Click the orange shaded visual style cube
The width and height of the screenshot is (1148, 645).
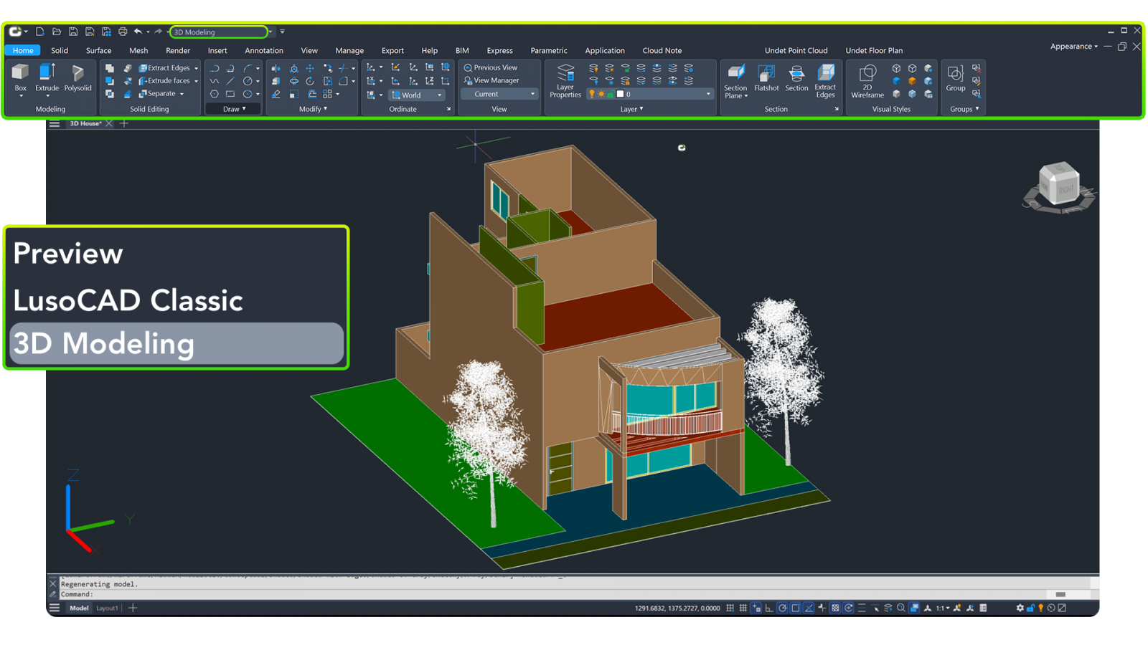click(x=912, y=81)
